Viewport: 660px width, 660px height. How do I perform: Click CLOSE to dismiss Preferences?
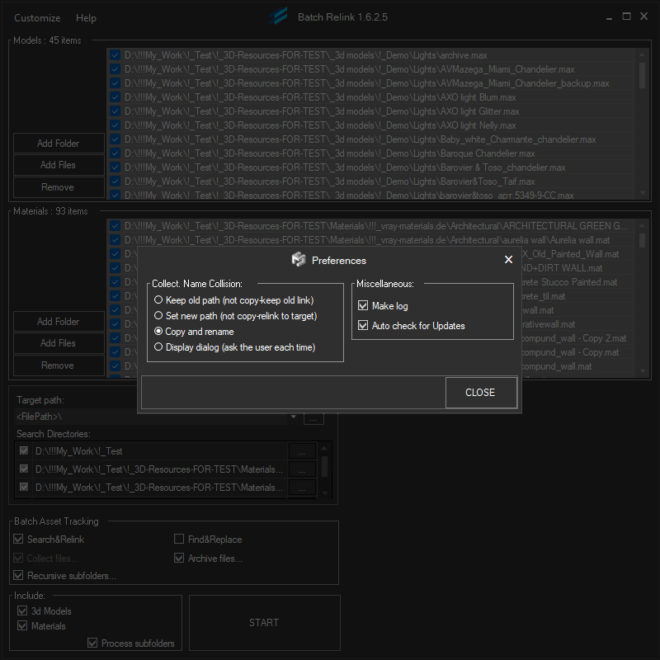[x=481, y=392]
